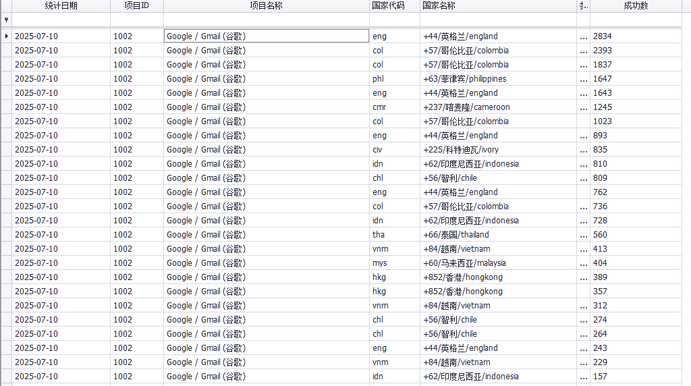
Task: Select the success count cell 835
Action: [636, 149]
